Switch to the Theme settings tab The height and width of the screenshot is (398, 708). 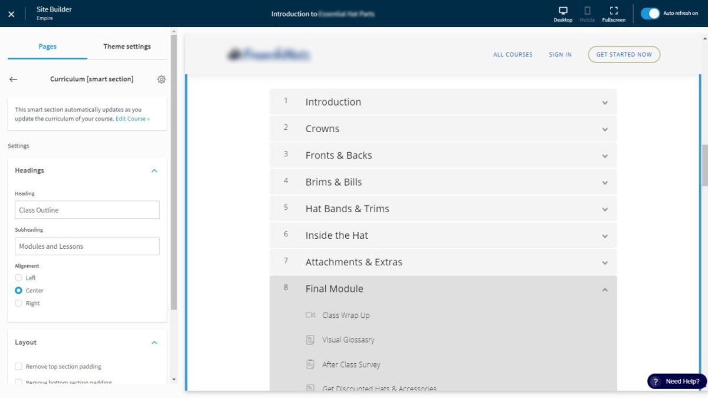(x=127, y=47)
